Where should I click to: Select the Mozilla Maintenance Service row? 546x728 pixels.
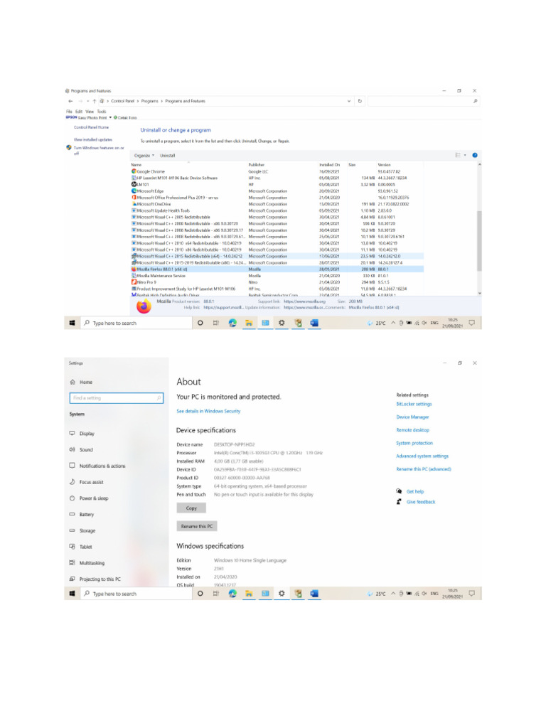pyautogui.click(x=277, y=276)
